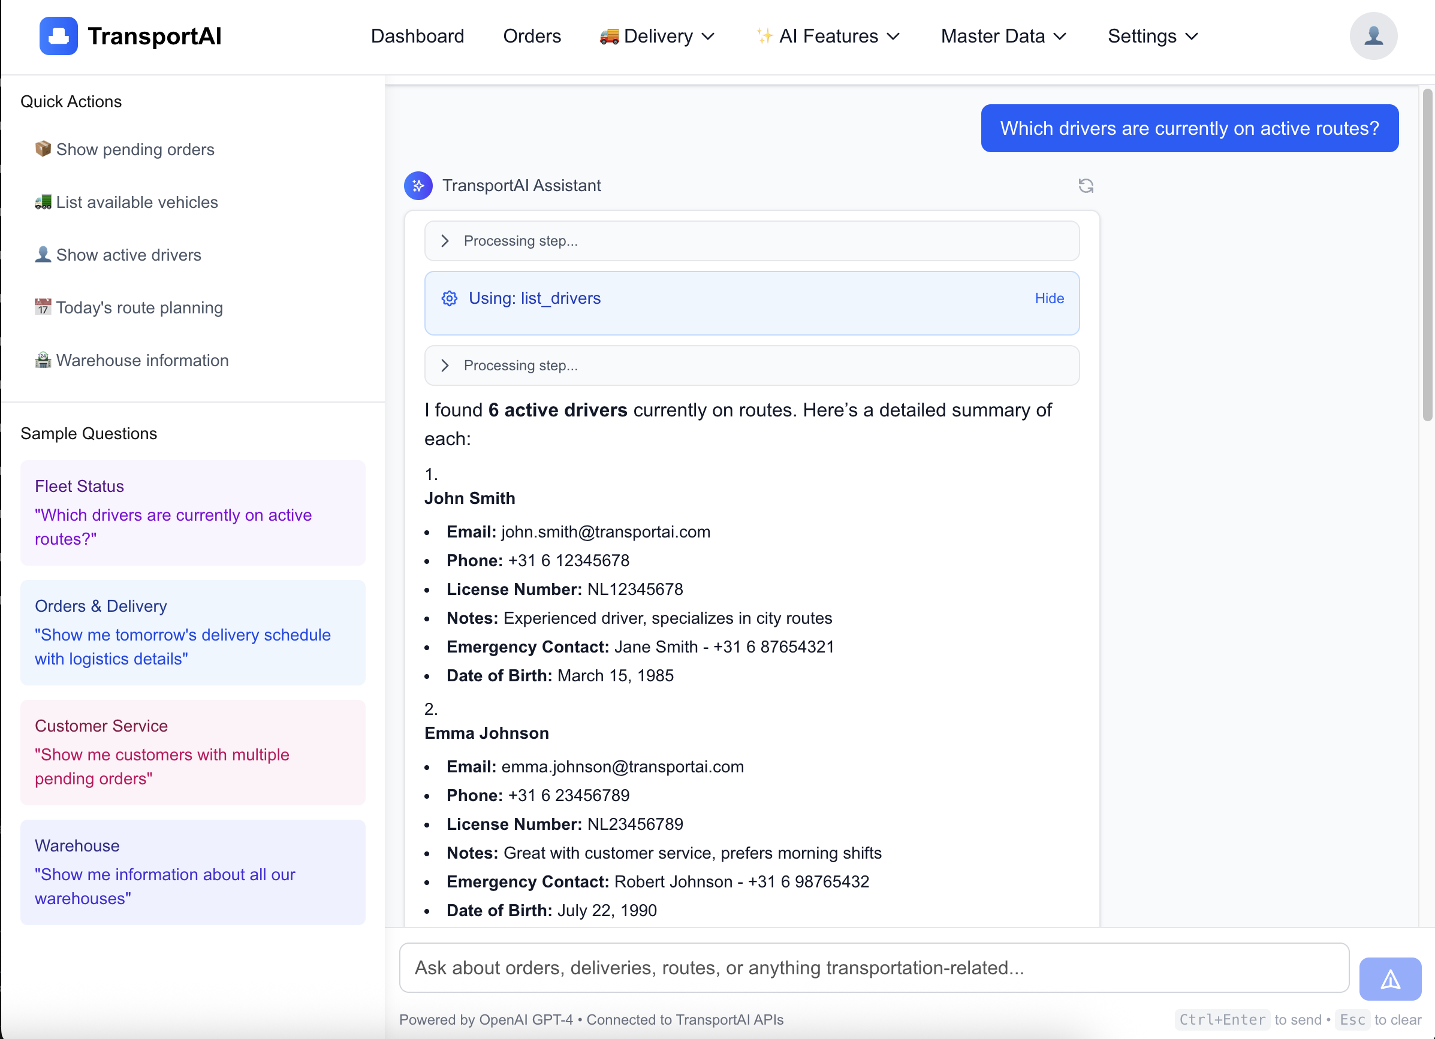
Task: Click the TransportAI logo icon
Action: click(x=58, y=36)
